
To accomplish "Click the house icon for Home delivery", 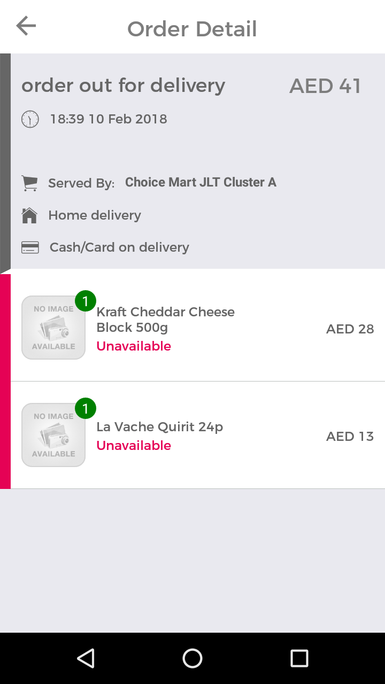I will point(29,215).
